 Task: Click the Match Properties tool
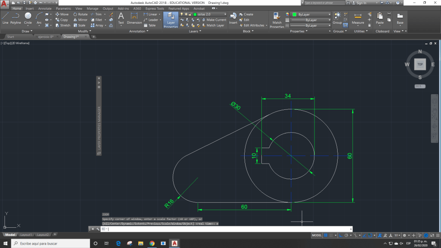[x=277, y=19]
